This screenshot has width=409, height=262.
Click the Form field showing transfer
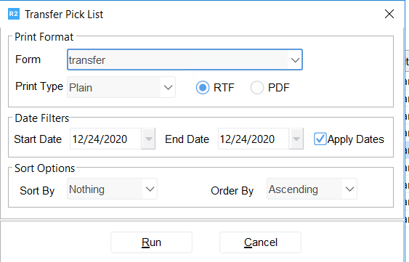point(185,60)
